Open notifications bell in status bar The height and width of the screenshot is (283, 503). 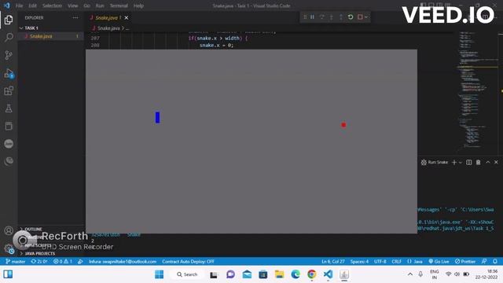click(495, 262)
